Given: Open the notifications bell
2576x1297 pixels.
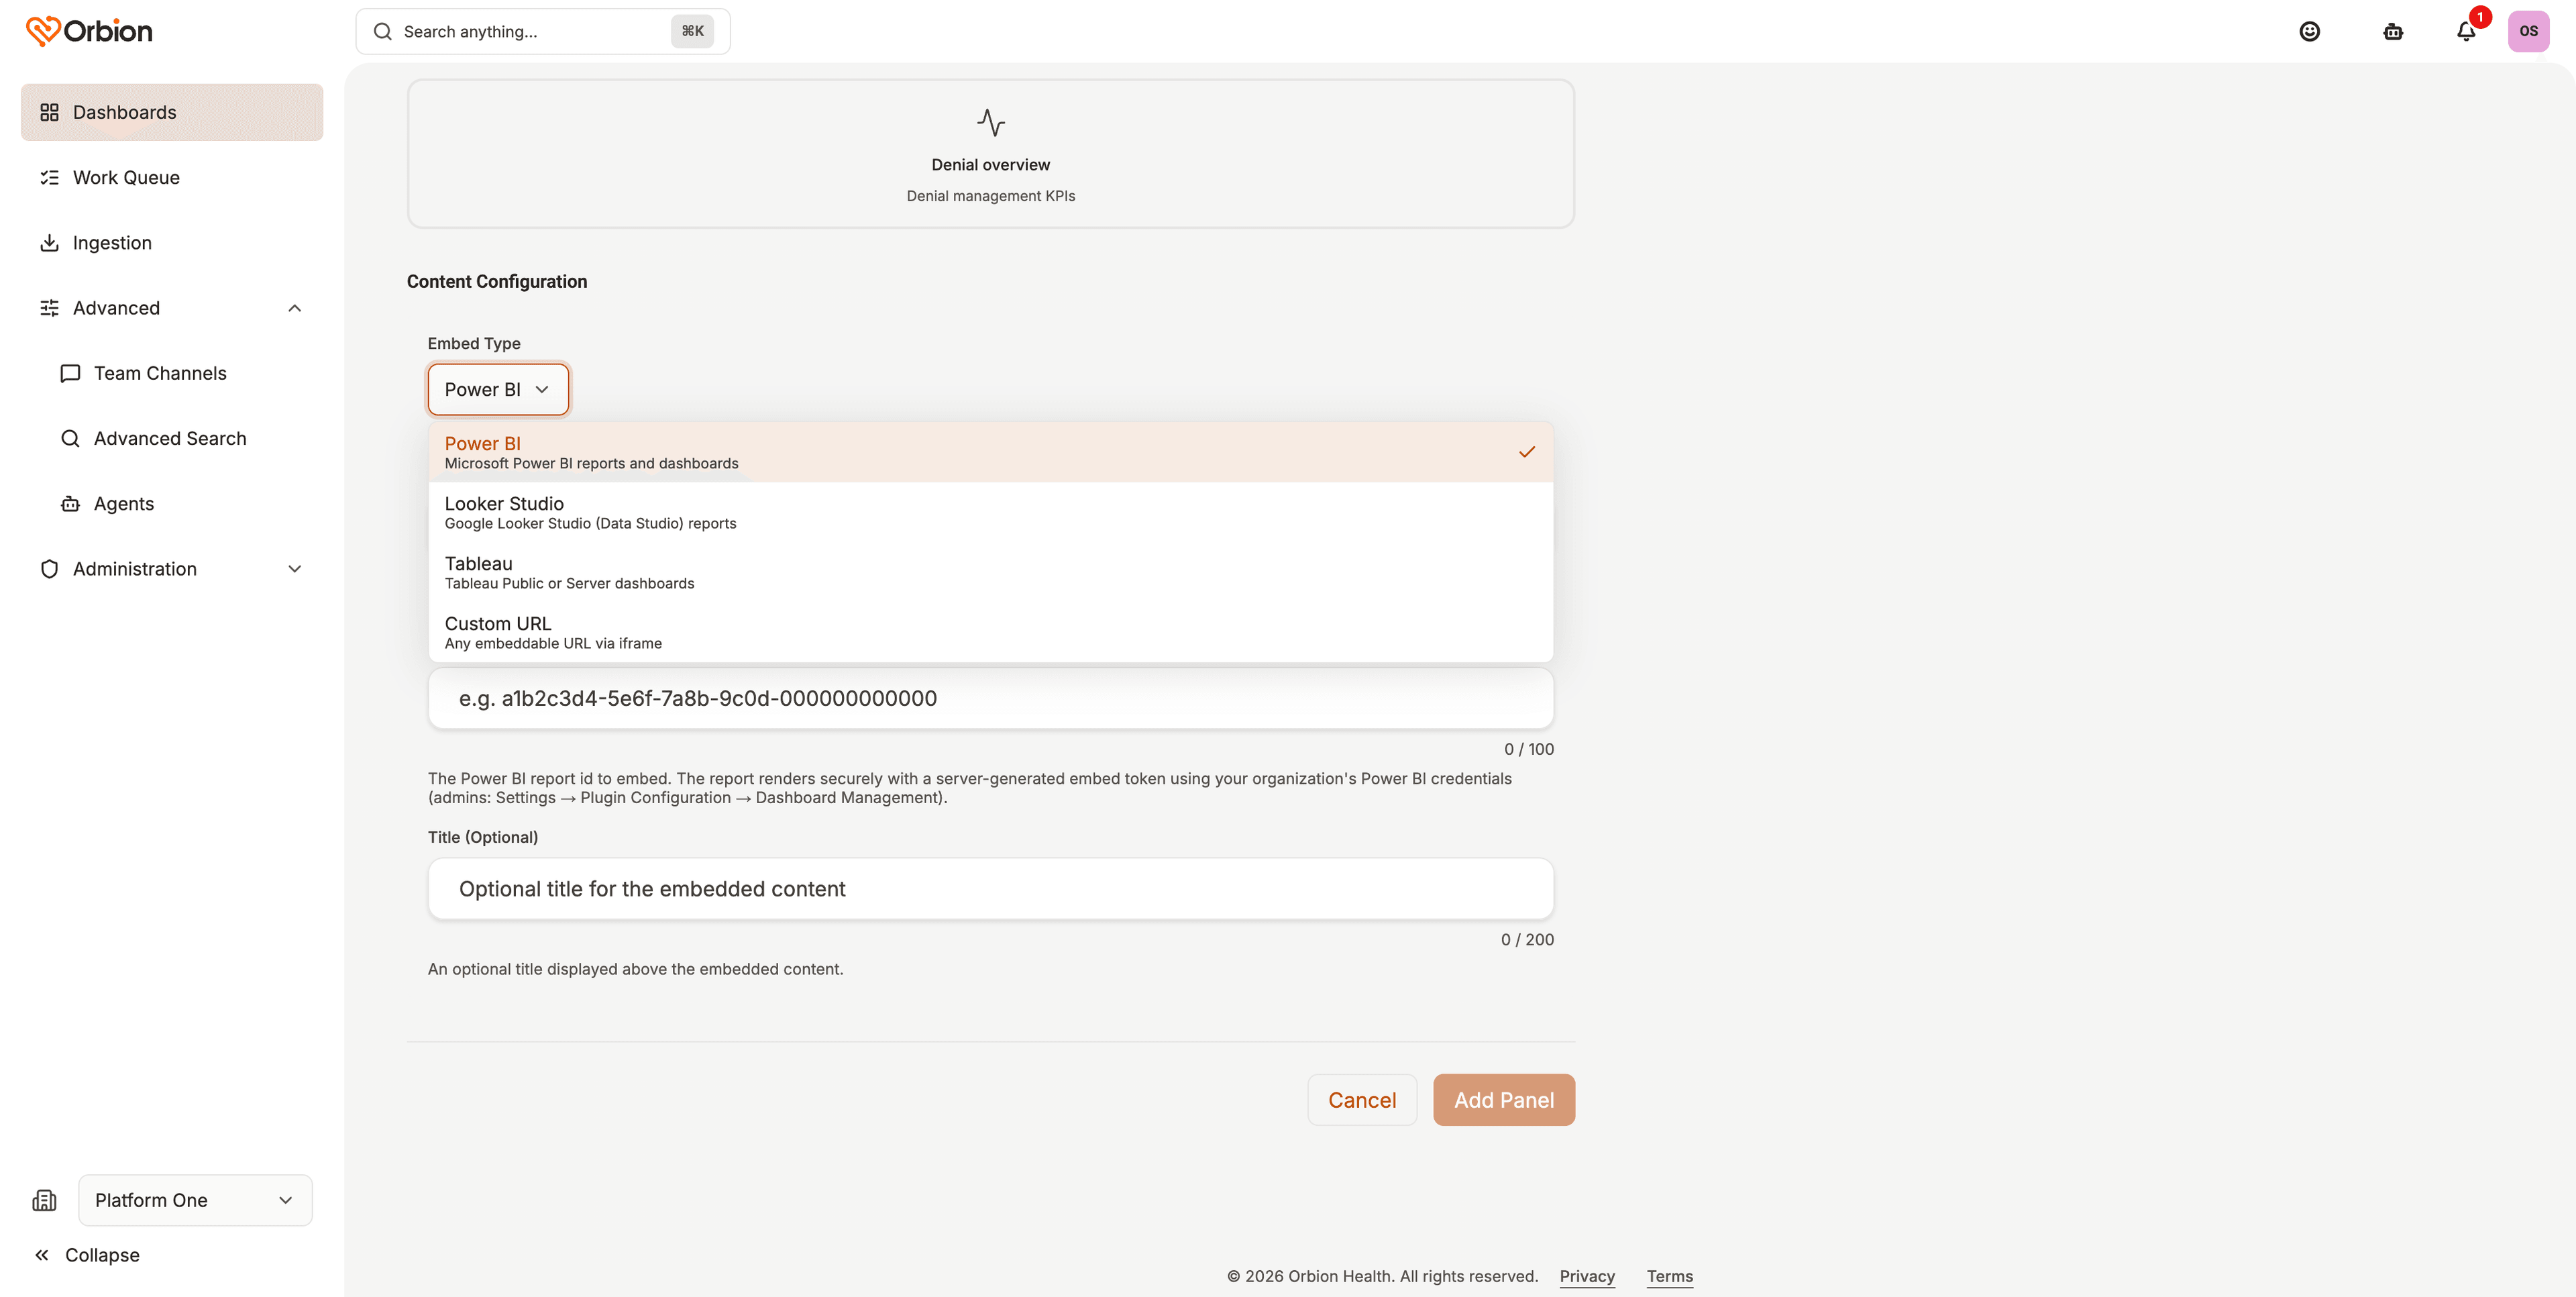Looking at the screenshot, I should pyautogui.click(x=2466, y=32).
